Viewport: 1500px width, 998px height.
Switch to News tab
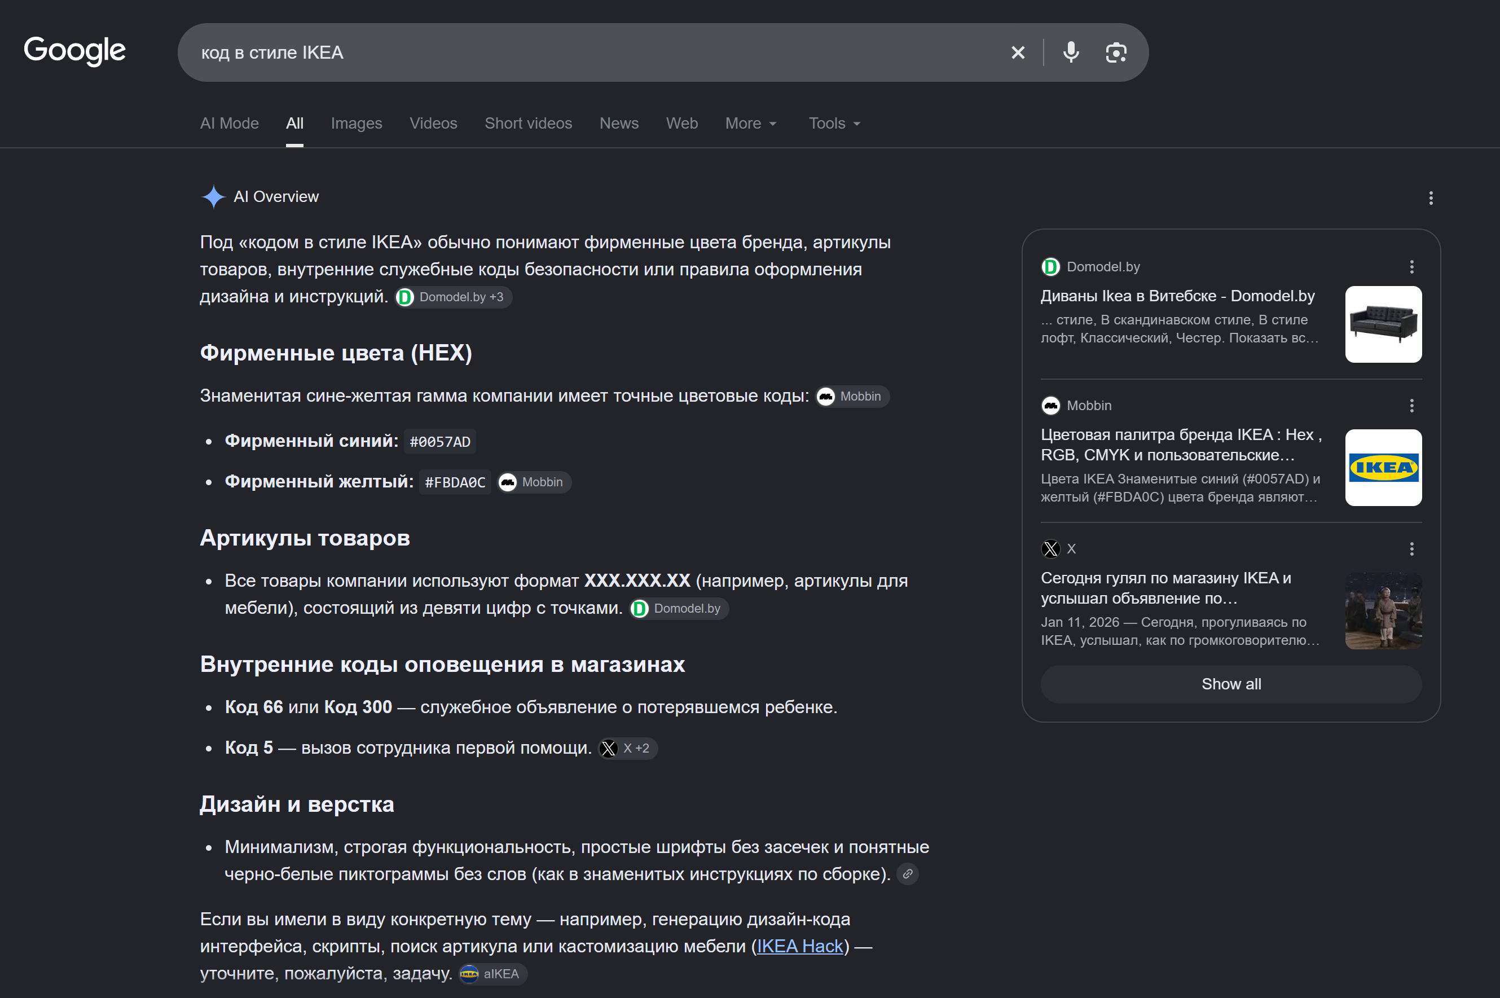[619, 124]
